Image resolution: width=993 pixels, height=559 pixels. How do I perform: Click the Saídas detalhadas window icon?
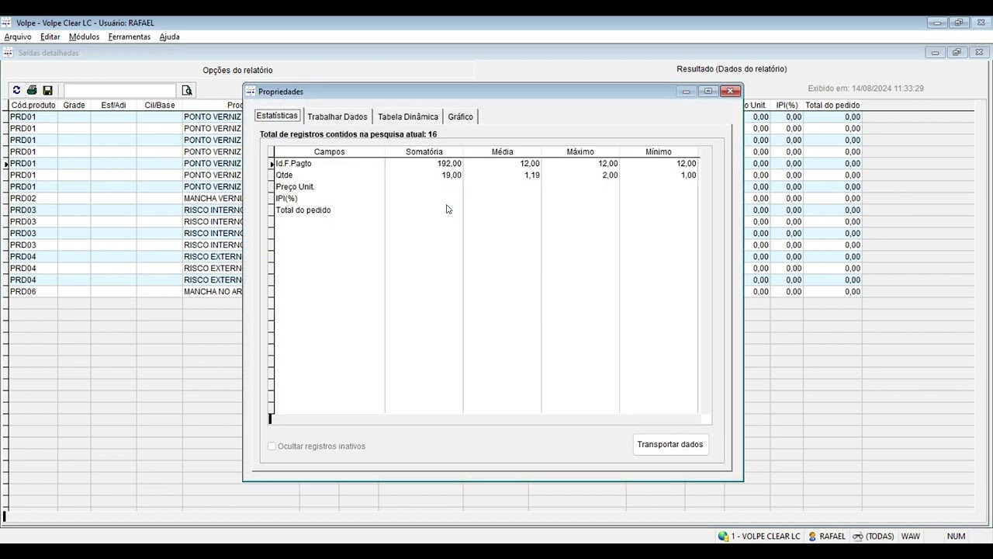click(x=8, y=53)
